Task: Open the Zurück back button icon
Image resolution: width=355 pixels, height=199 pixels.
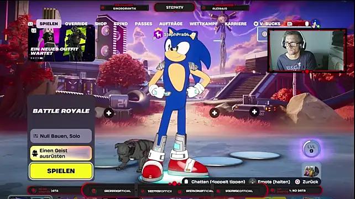Action: coord(297,182)
